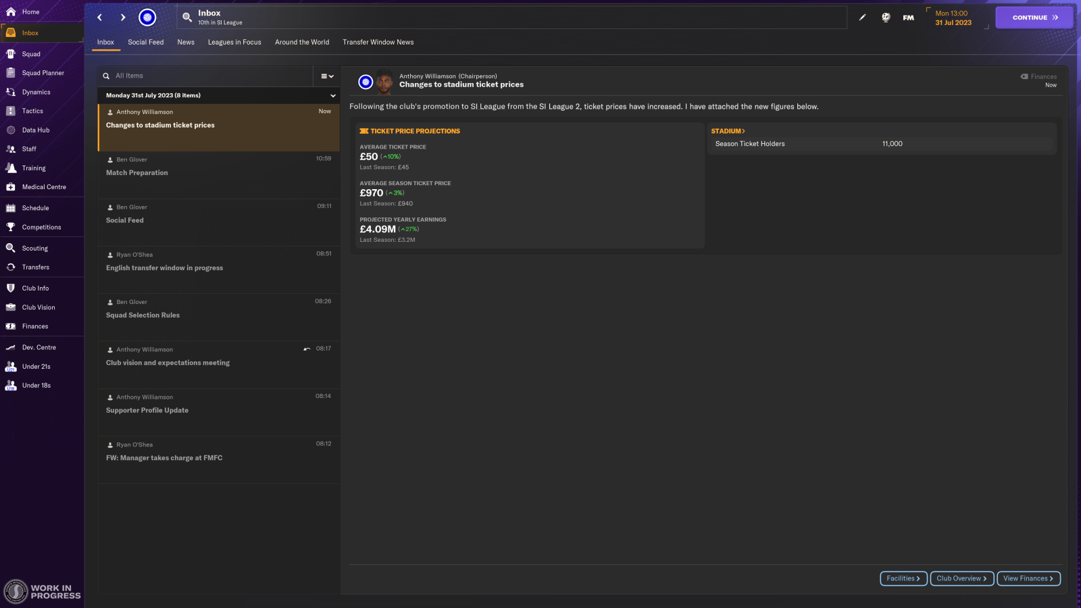Open the FM notes icon in top bar
The width and height of the screenshot is (1081, 608).
[908, 18]
